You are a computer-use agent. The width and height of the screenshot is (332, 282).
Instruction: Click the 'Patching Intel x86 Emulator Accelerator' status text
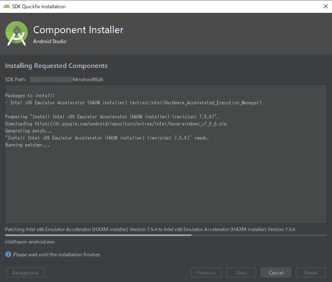pos(150,229)
